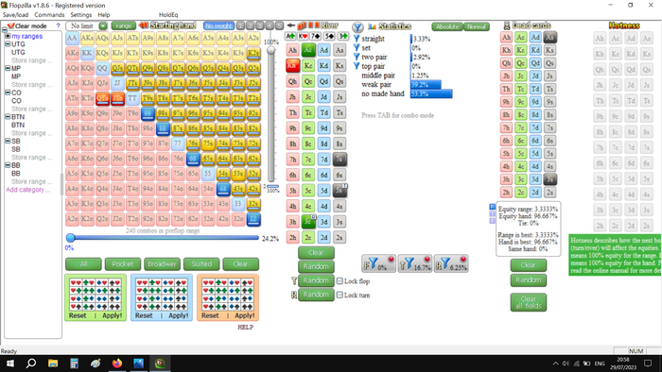Click the vertical weight slider knob at 100%
The image size is (662, 372).
click(x=271, y=50)
